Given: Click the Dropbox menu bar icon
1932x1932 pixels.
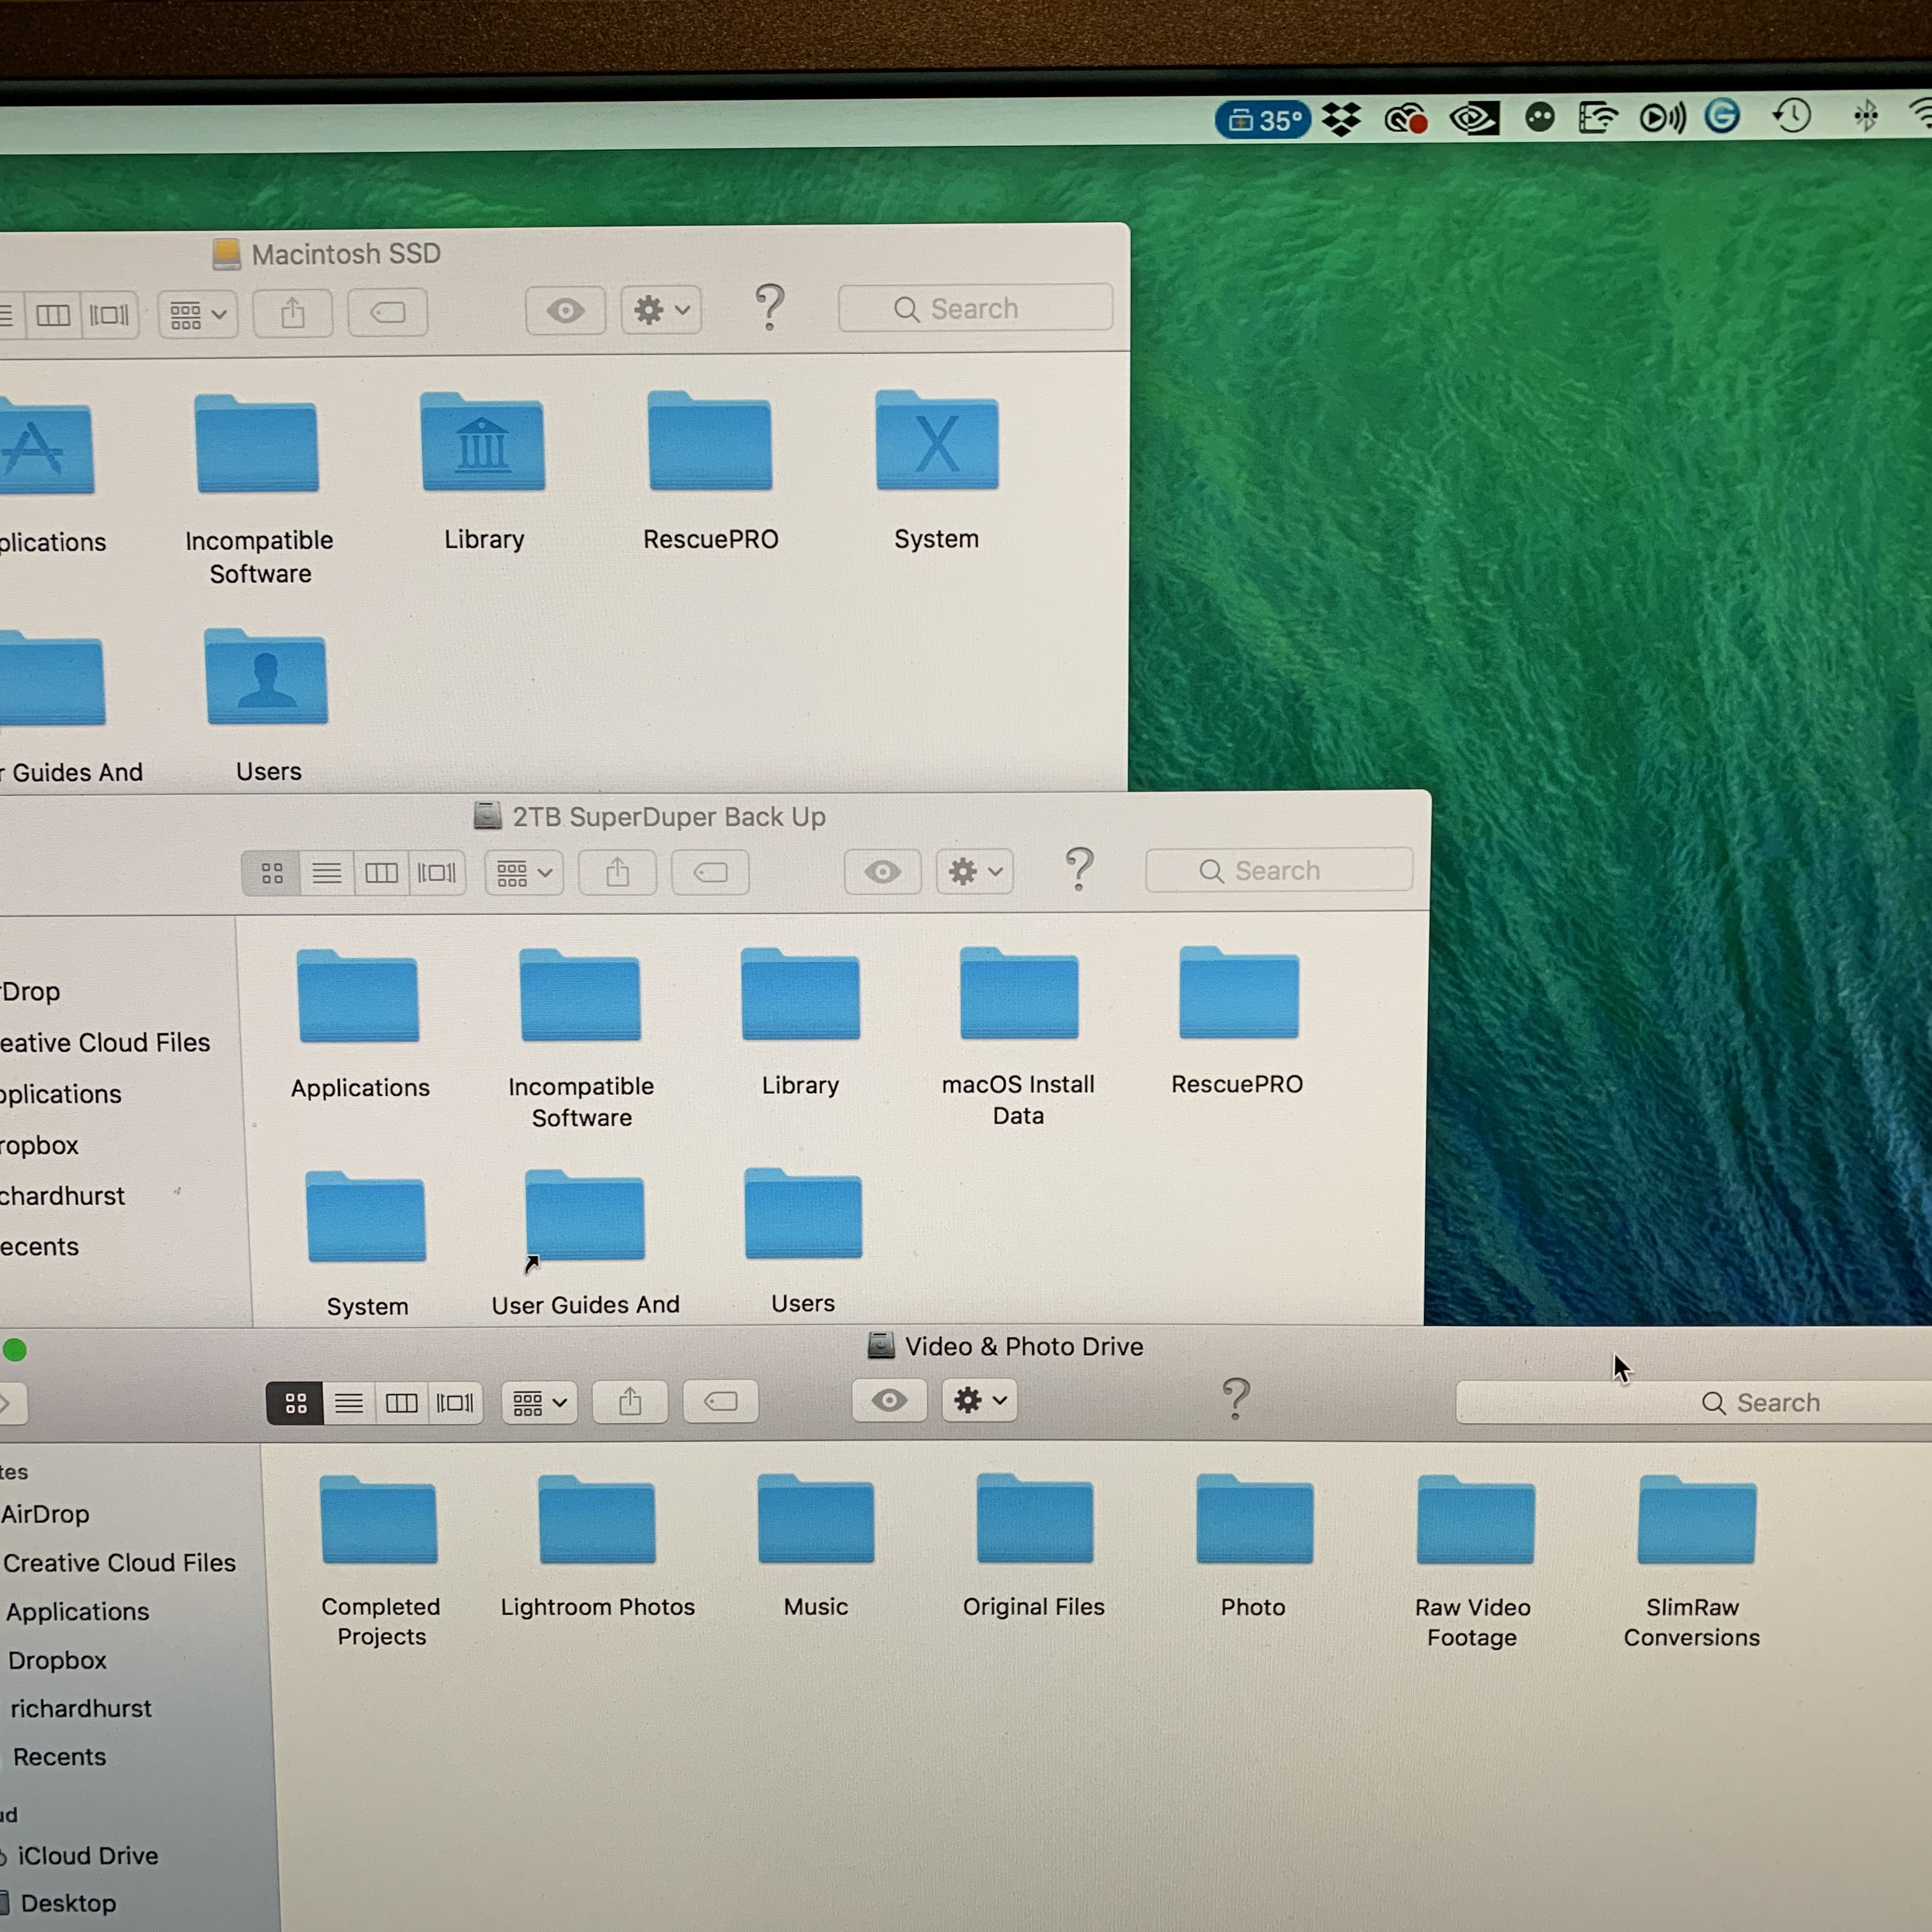Looking at the screenshot, I should (x=1341, y=119).
